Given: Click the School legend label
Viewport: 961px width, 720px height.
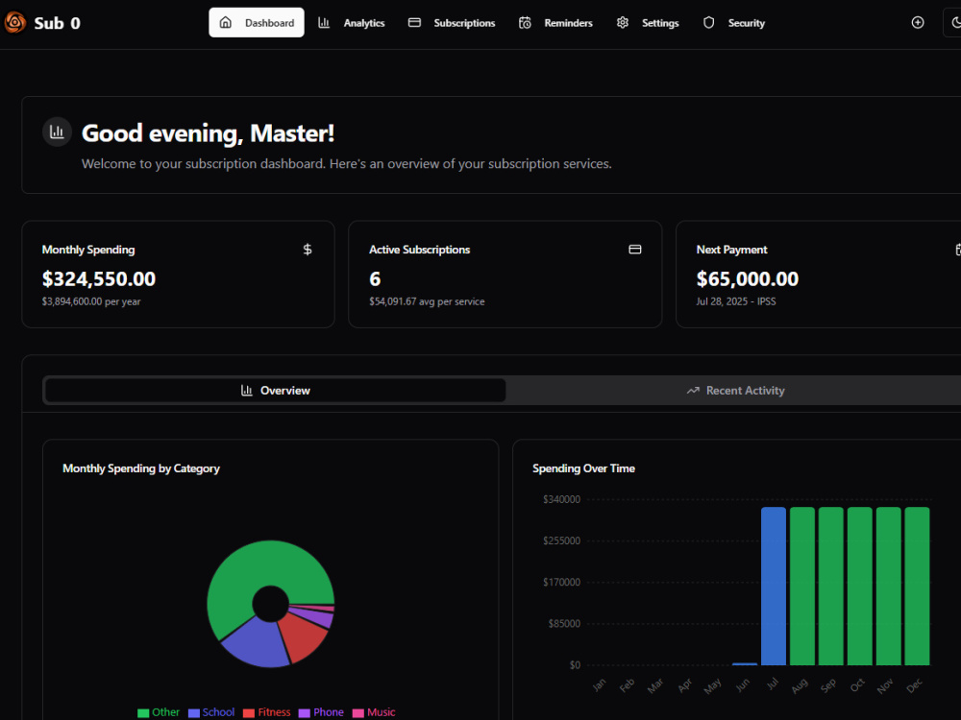Looking at the screenshot, I should [x=218, y=712].
